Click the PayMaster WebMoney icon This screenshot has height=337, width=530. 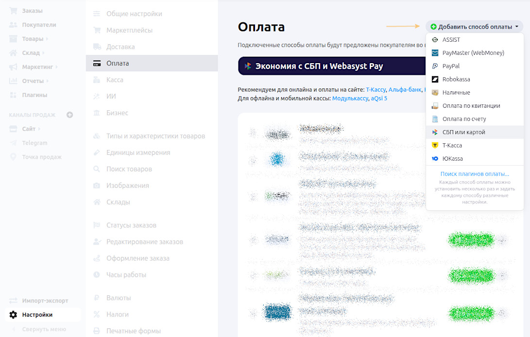(435, 53)
